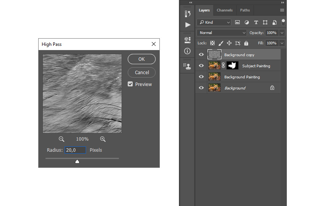Expand the Fill slider arrow

point(282,43)
